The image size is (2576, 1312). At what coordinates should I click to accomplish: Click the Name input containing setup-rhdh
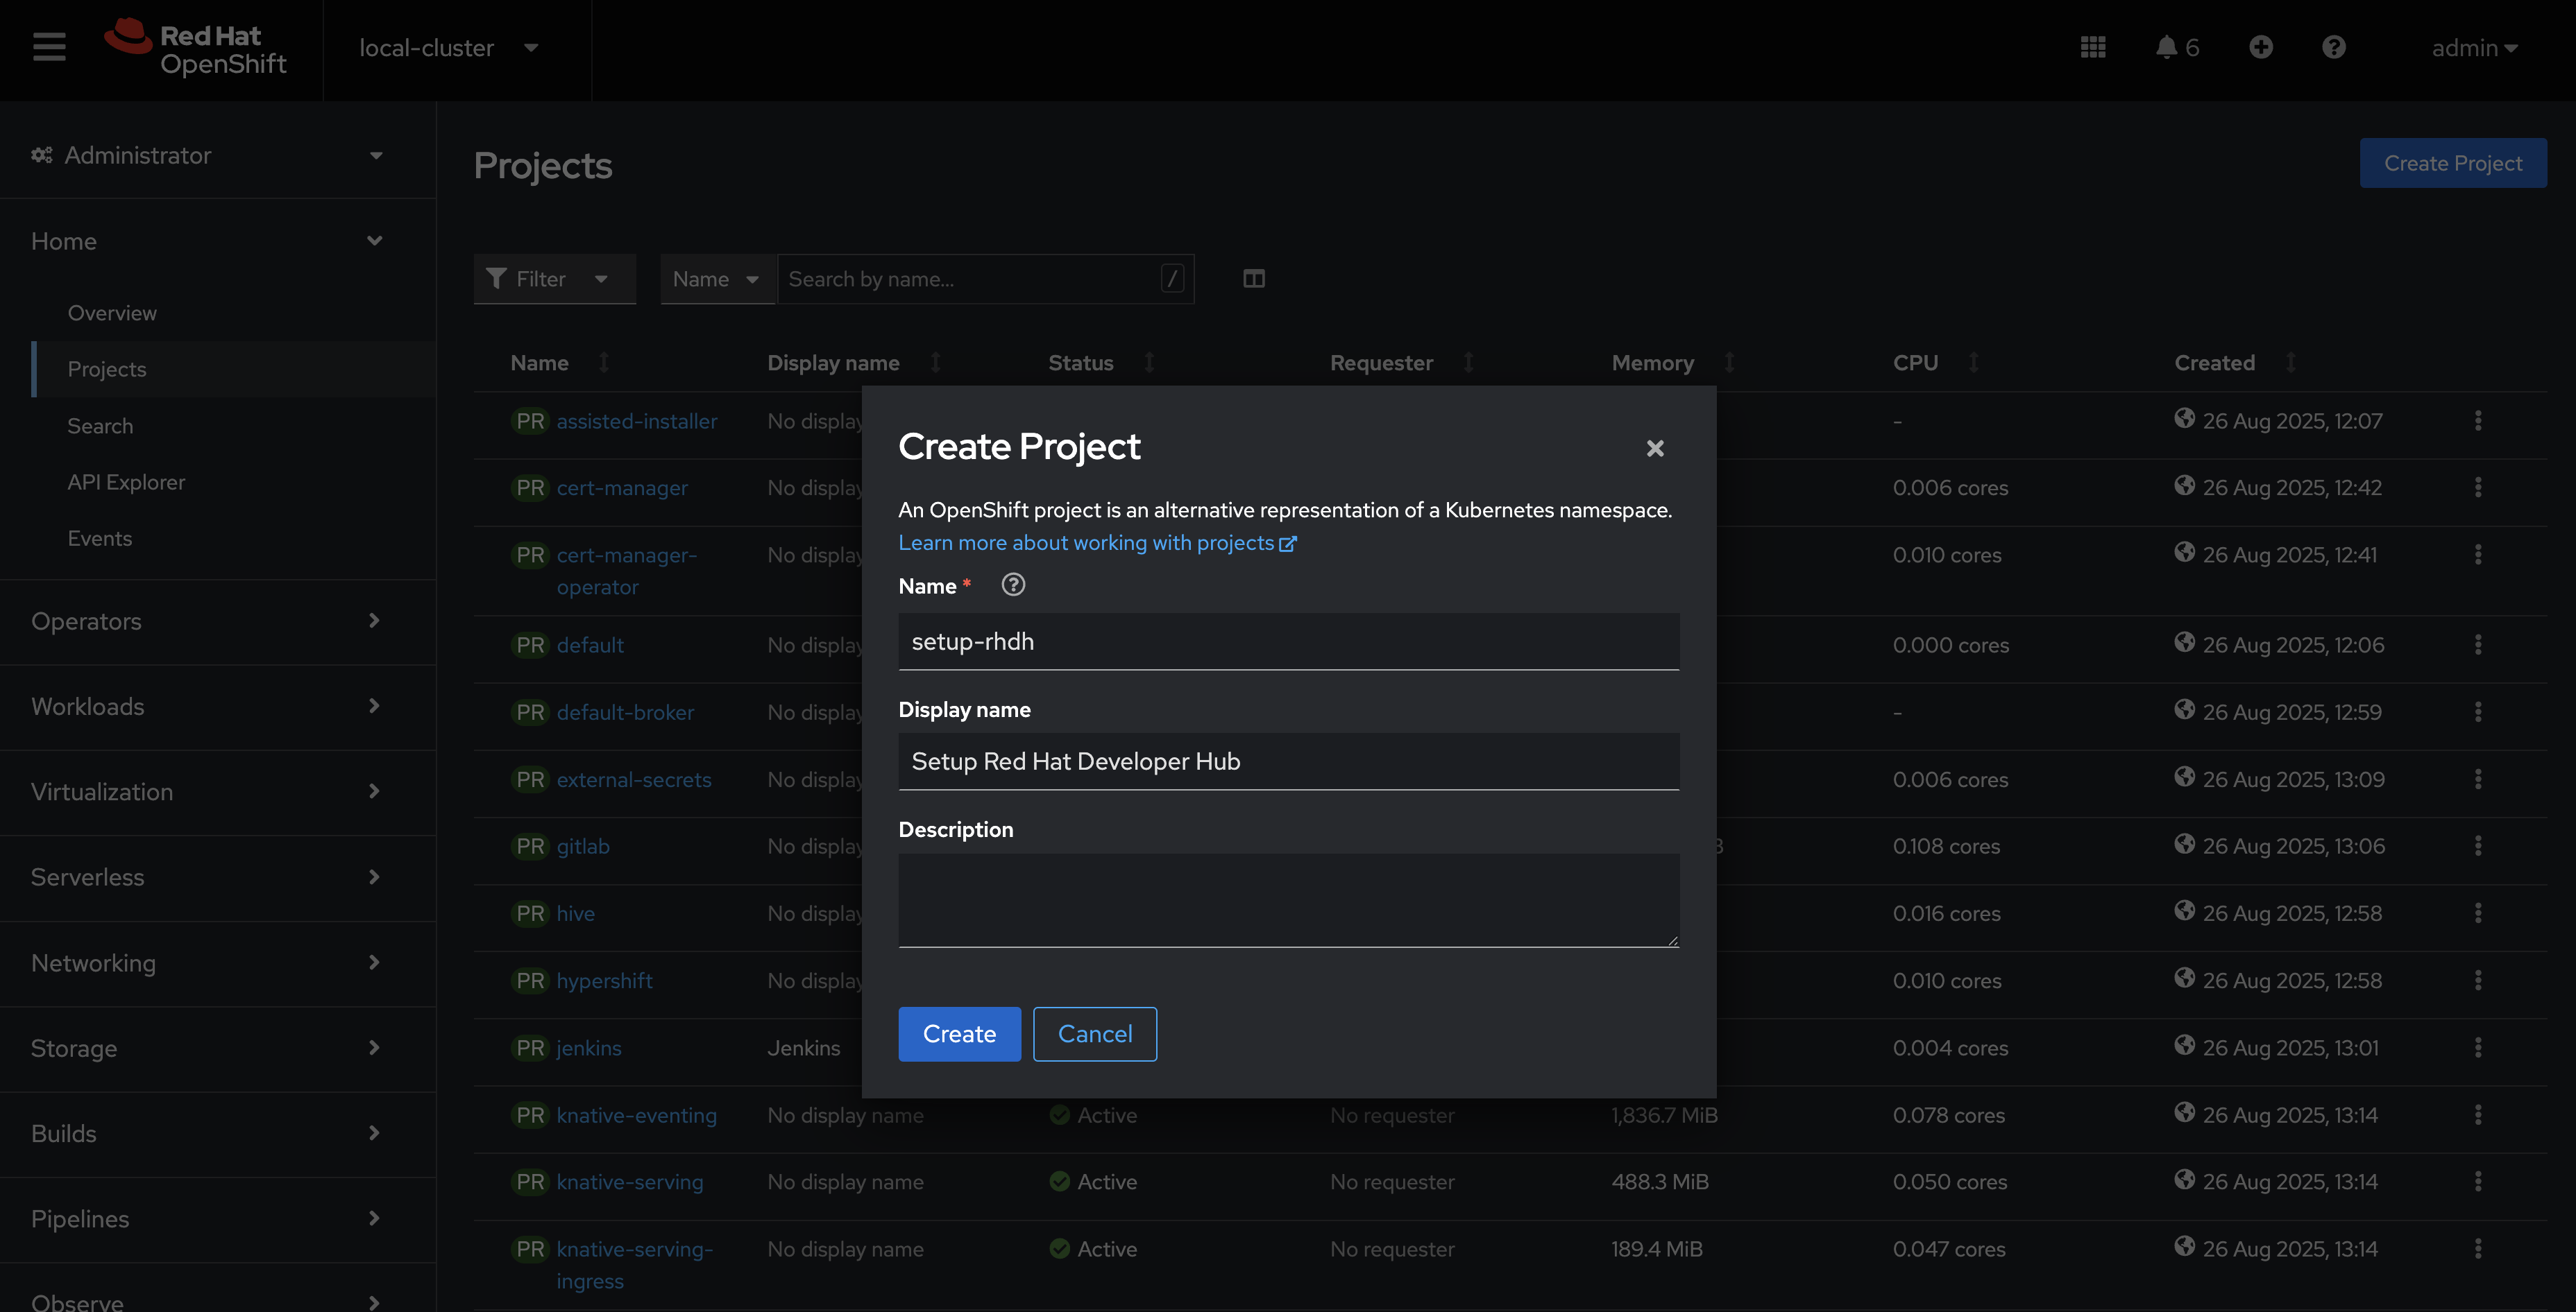coord(1288,641)
